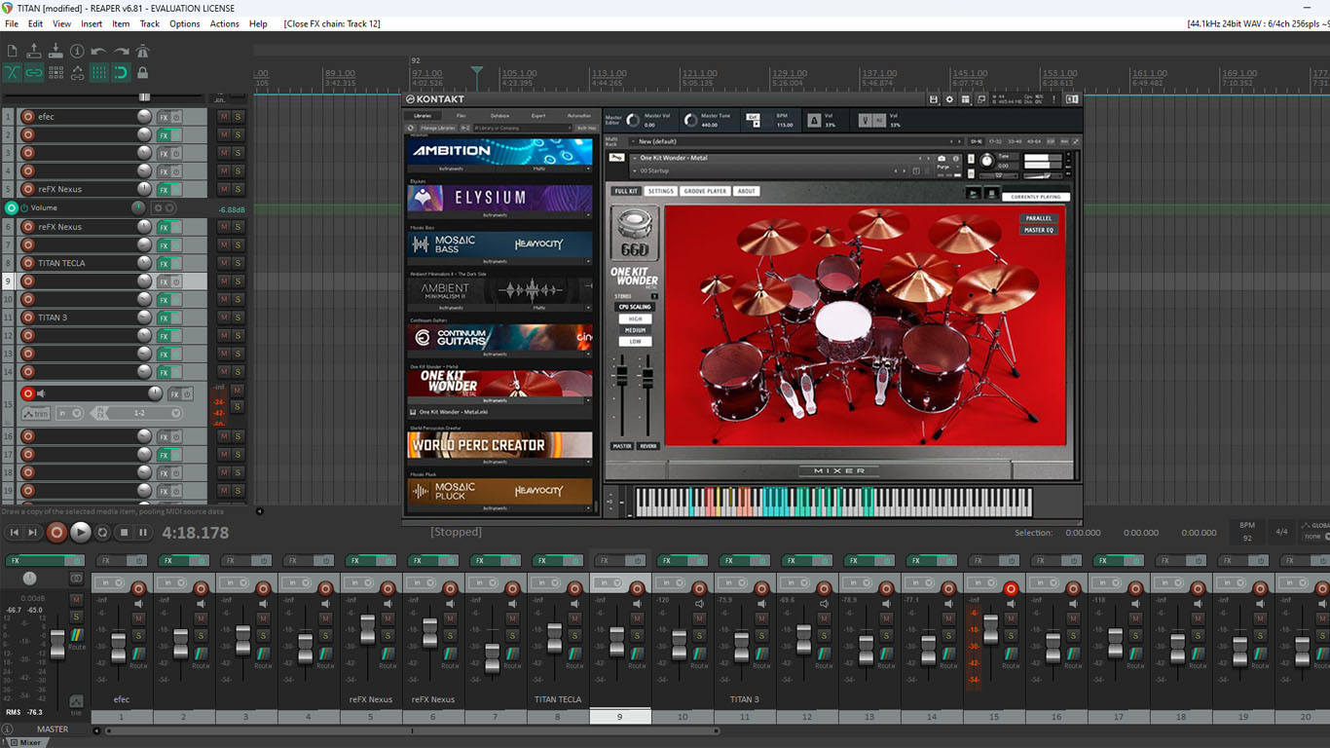Open the MIXER bar in One Kit Wonder
Viewport: 1330px width, 748px height.
(x=838, y=470)
